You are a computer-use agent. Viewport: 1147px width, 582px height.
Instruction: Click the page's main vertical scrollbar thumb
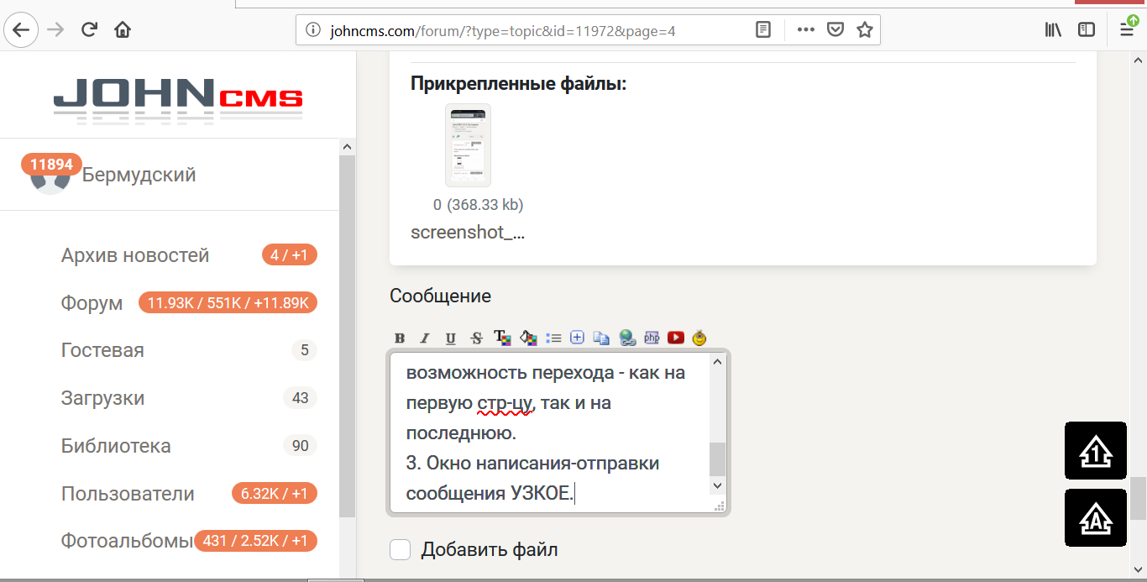click(1138, 499)
